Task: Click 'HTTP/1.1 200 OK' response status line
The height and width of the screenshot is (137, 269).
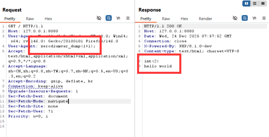Action: pyautogui.click(x=163, y=26)
